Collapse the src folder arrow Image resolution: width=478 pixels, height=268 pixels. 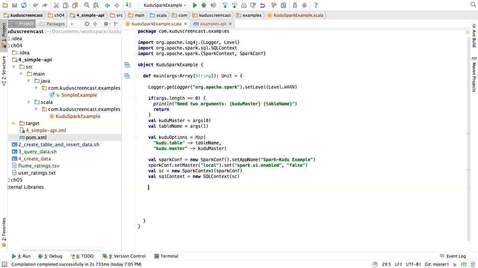click(x=14, y=67)
